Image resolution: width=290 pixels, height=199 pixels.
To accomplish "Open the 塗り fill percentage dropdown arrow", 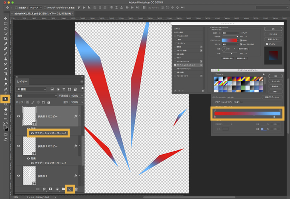I will click(82, 102).
